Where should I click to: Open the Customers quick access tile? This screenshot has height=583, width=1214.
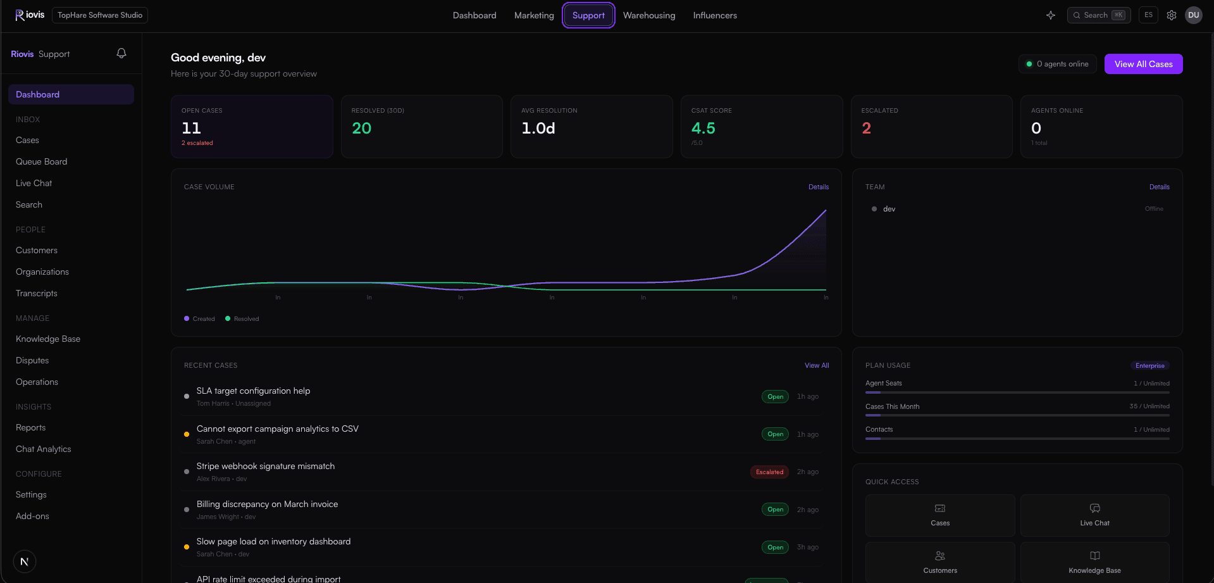(940, 562)
